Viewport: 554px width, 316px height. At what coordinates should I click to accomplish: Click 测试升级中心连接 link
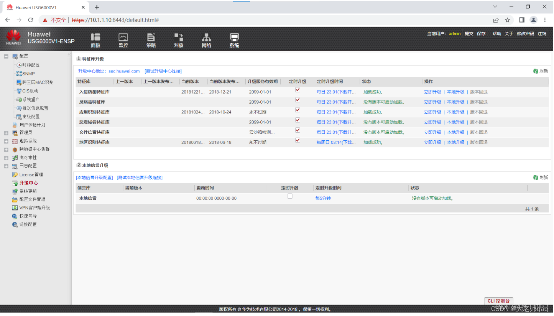(163, 71)
